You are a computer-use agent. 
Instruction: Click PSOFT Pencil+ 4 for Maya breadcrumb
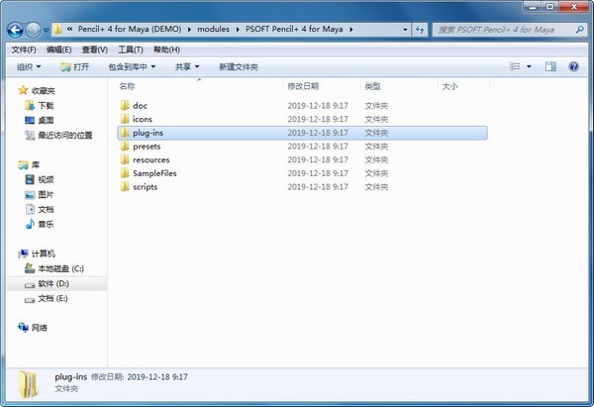point(294,29)
